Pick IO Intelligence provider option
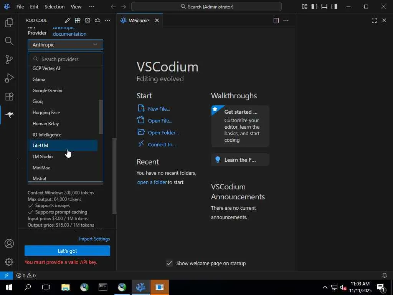The image size is (393, 295). [63, 135]
